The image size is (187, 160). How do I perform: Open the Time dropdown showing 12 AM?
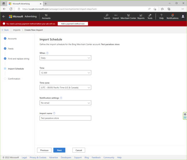[x=65, y=73]
